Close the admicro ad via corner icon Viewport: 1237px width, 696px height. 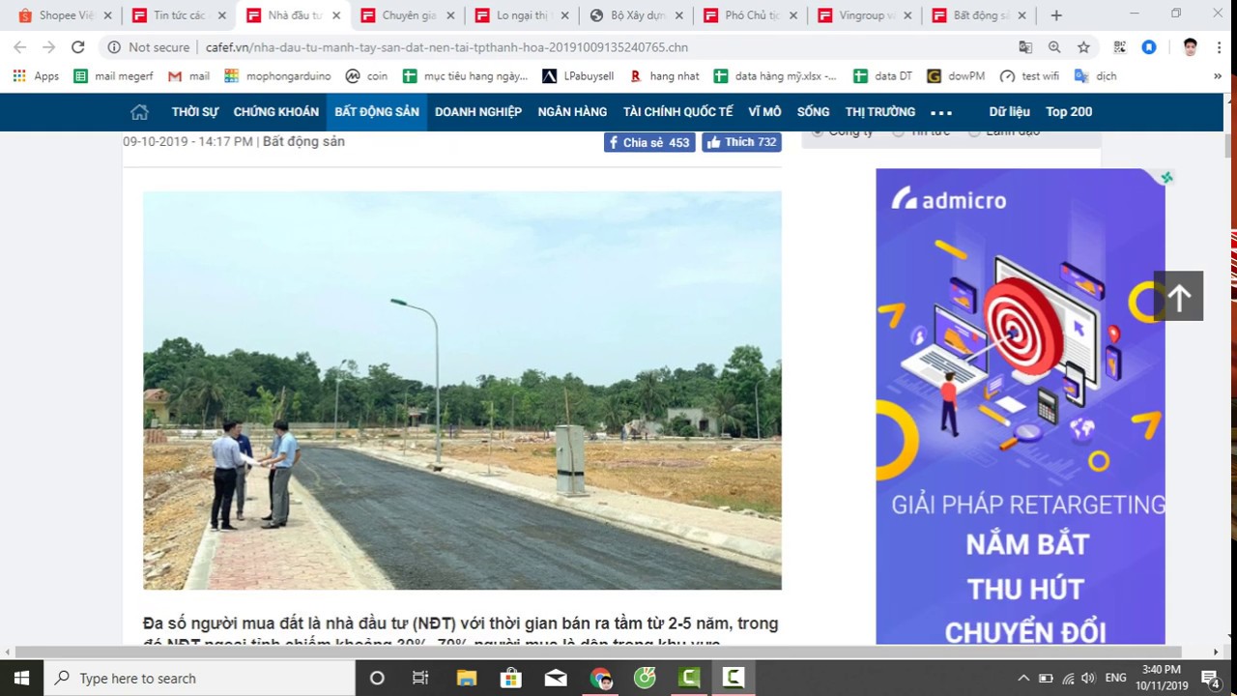1166,177
